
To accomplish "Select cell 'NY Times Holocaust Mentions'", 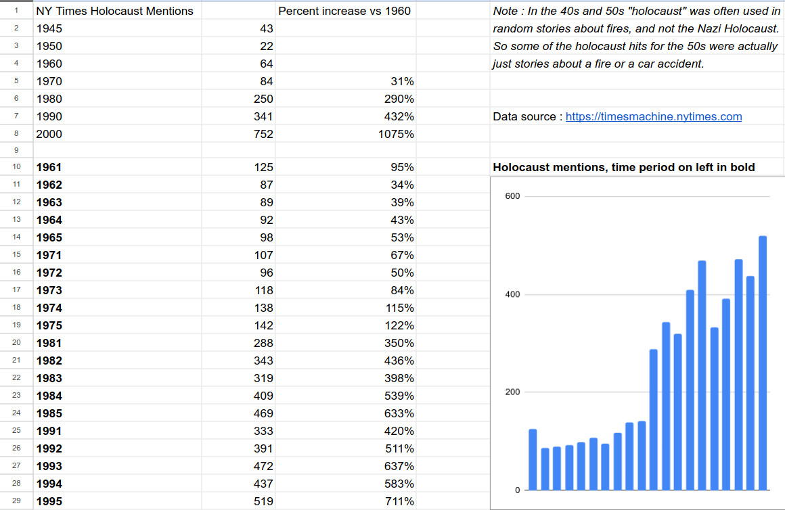I will (x=118, y=11).
